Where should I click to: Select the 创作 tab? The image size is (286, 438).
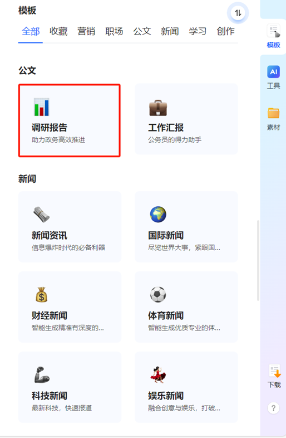point(225,31)
